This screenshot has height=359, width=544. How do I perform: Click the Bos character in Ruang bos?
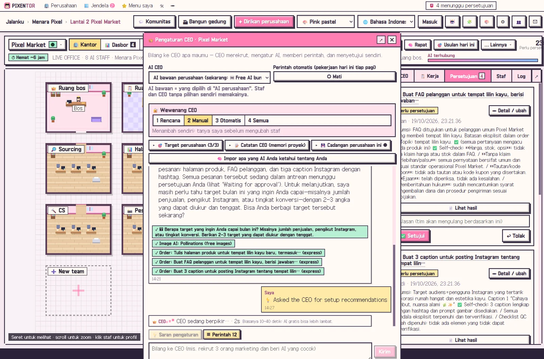tap(79, 99)
